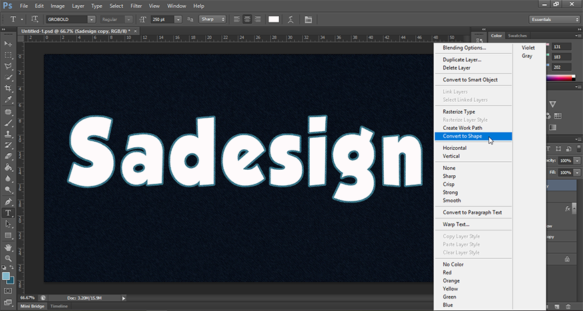
Task: Select the Polygonal Lasso tool
Action: coord(8,66)
